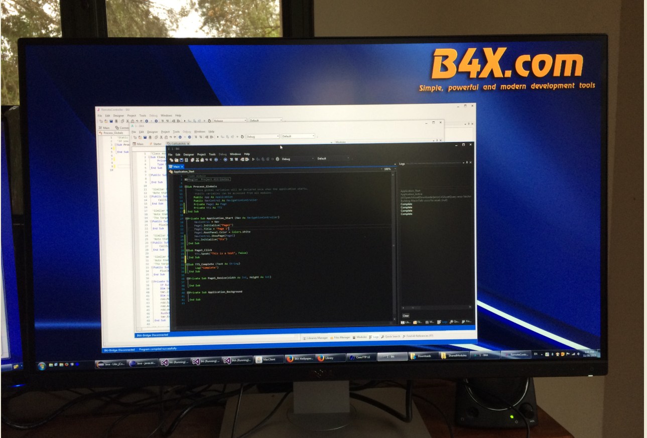Switch to Quick Search tab in dark pane

coord(455,321)
